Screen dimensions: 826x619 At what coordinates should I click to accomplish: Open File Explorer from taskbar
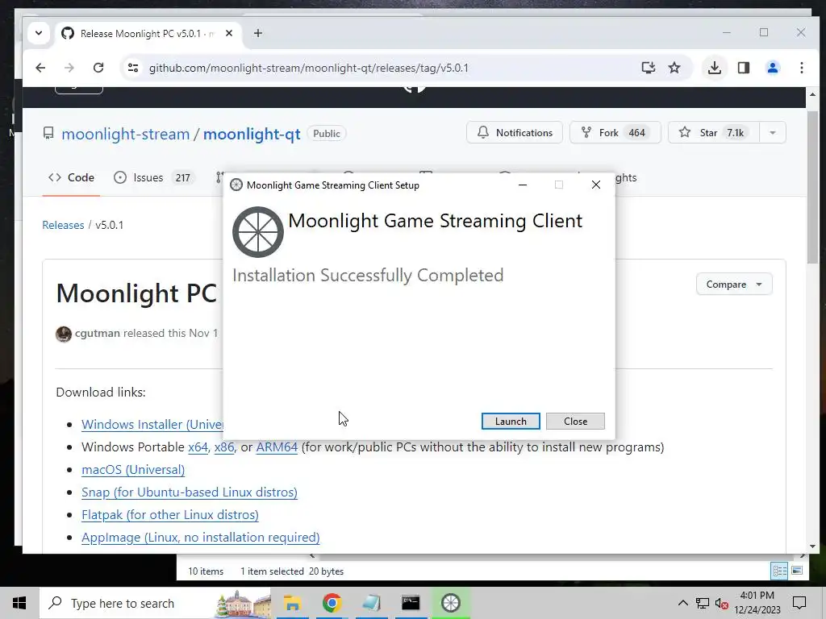tap(292, 603)
